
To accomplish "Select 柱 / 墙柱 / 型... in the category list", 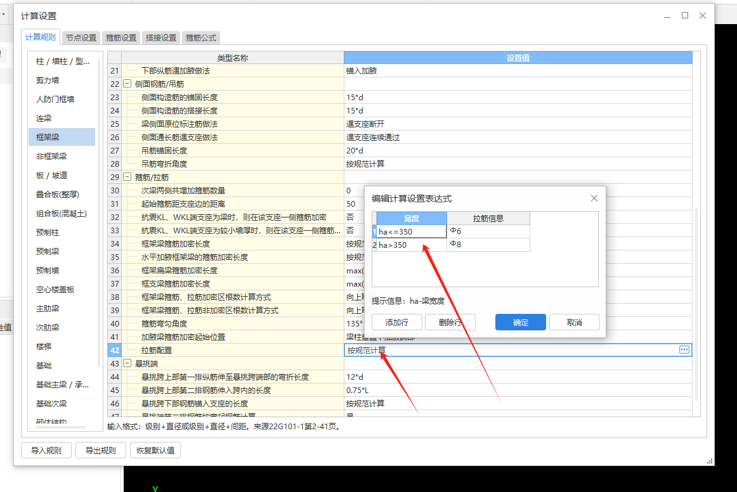I will point(62,61).
